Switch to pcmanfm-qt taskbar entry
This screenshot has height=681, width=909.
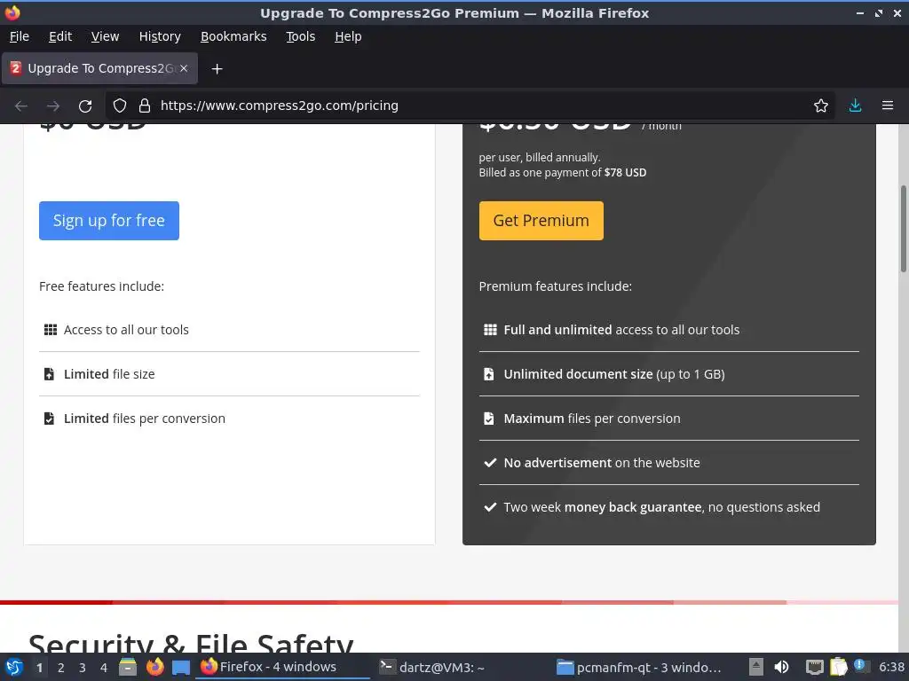tap(639, 667)
